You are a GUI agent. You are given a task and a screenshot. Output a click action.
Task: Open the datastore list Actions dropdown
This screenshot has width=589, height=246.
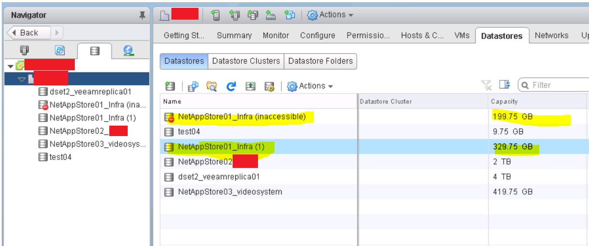(x=310, y=86)
